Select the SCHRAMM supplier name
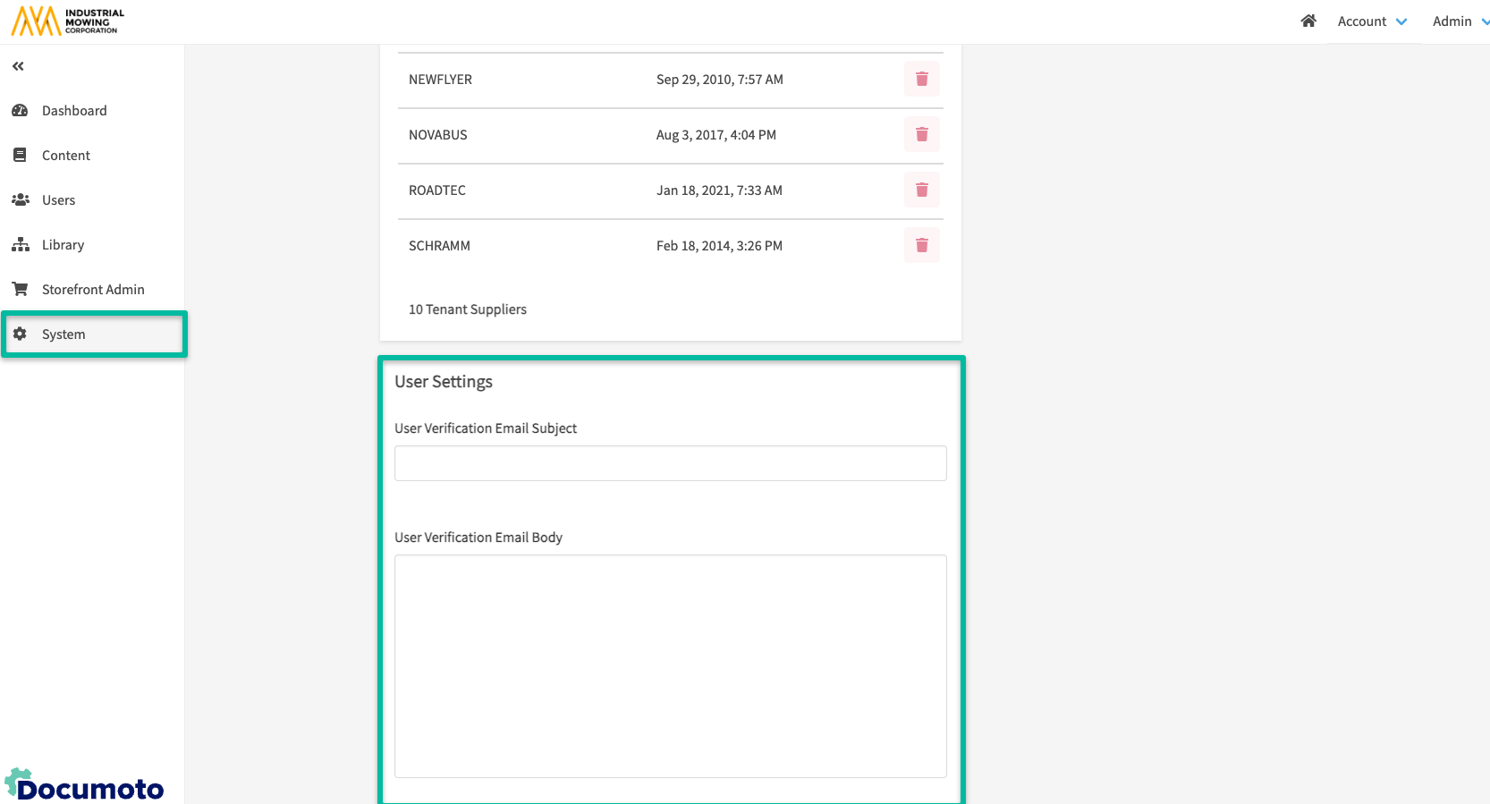This screenshot has width=1490, height=804. pos(439,246)
